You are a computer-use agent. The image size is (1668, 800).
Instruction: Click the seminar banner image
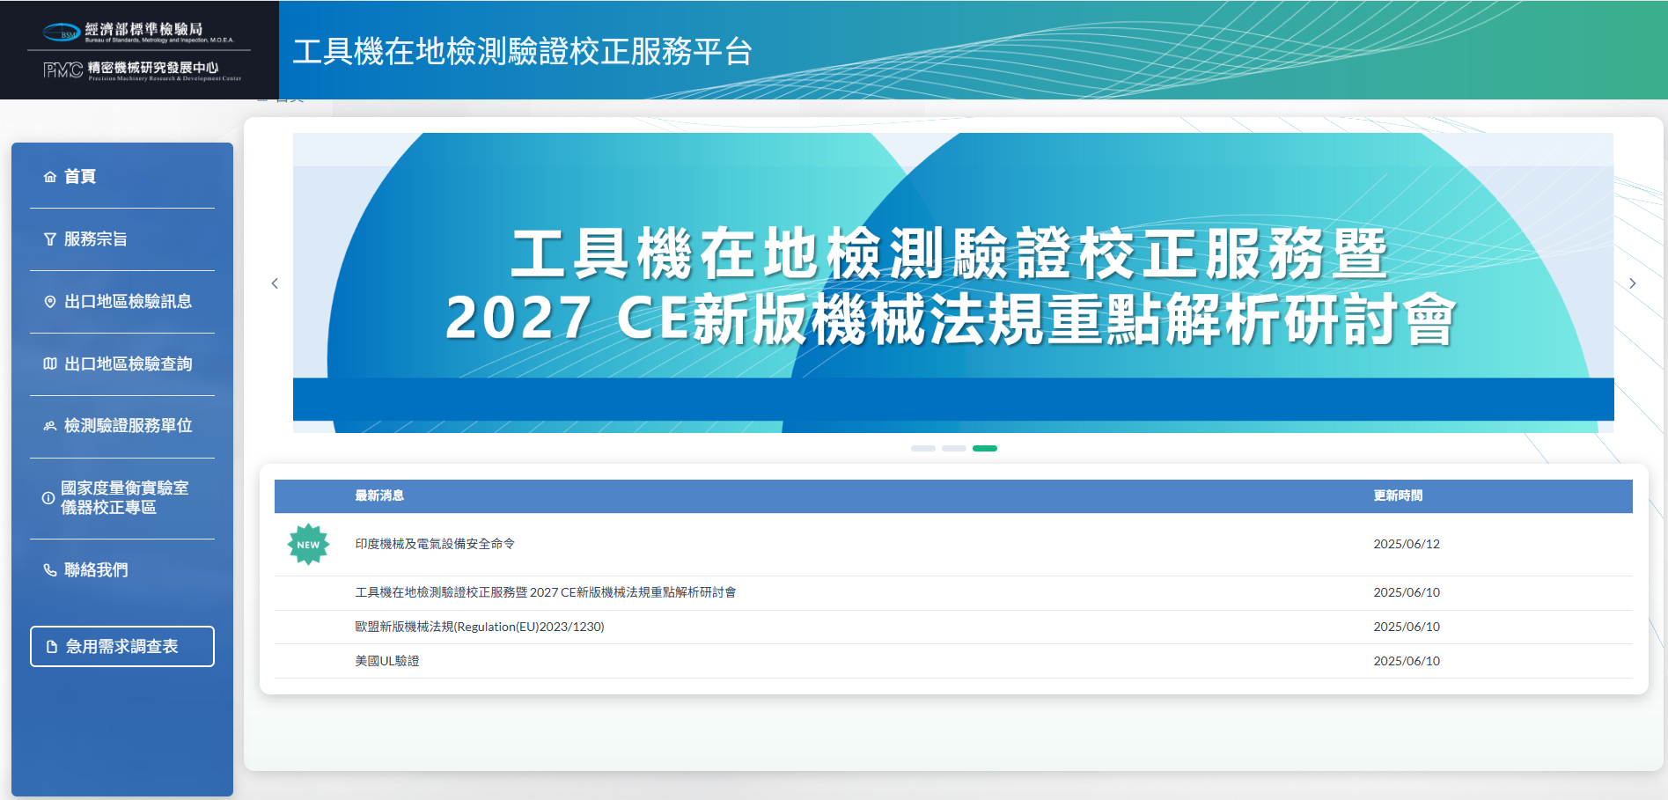pyautogui.click(x=952, y=283)
